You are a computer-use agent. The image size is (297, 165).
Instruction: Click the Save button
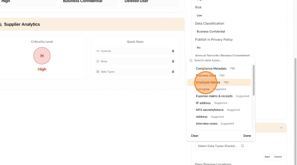click(267, 157)
